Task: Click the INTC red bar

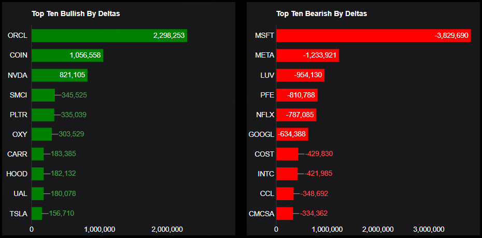Action: coord(287,174)
